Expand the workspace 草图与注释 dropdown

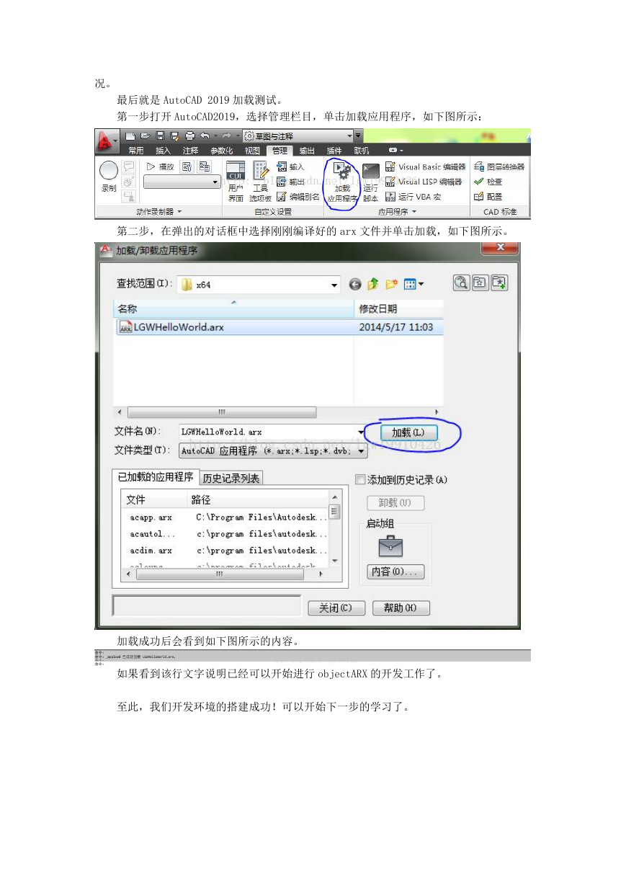(349, 135)
